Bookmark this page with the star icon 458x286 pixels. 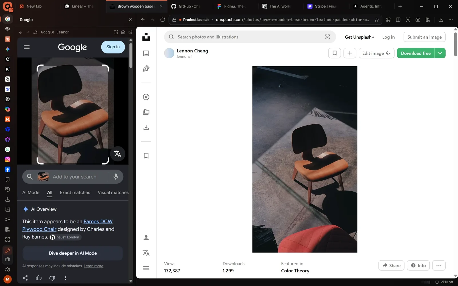(376, 19)
